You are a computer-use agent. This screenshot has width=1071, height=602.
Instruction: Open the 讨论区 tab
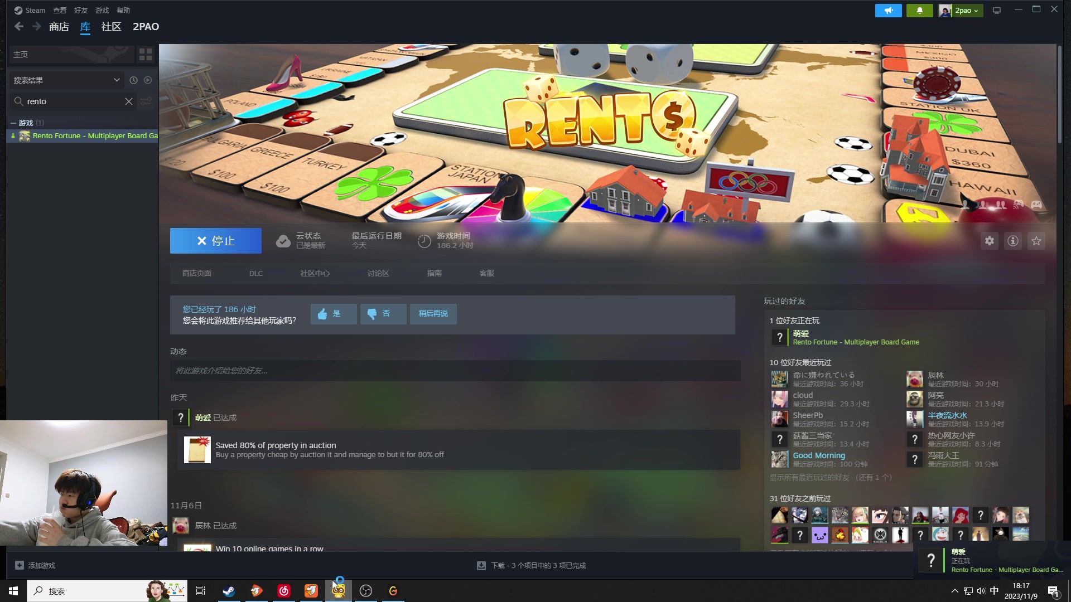click(378, 274)
